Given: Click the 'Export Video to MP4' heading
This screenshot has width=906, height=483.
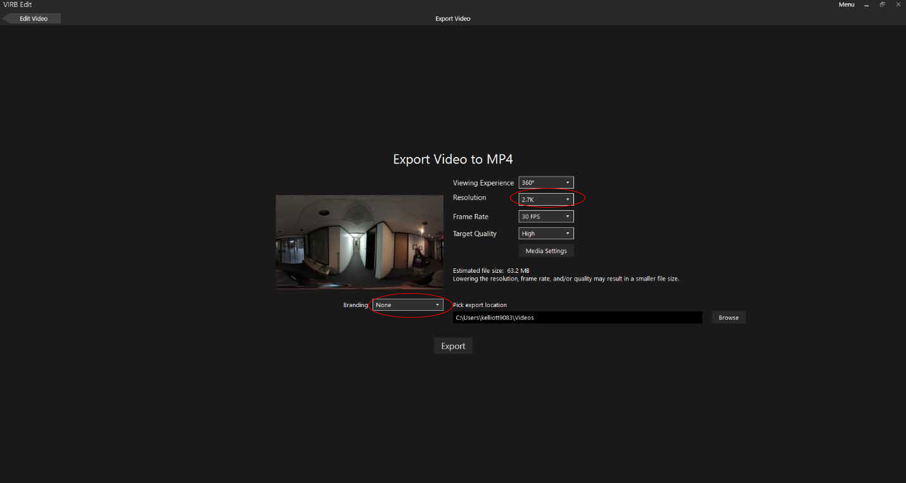Looking at the screenshot, I should pos(453,160).
